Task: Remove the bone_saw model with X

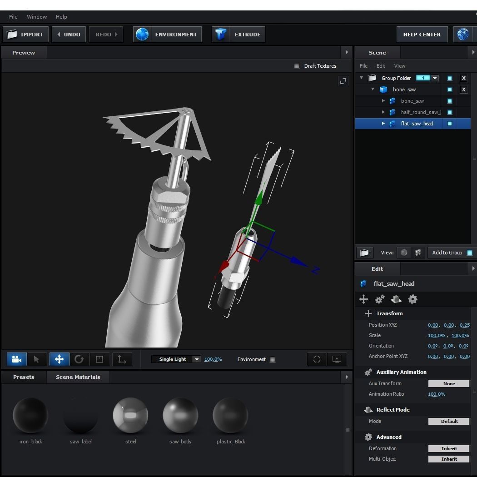Action: [x=464, y=89]
